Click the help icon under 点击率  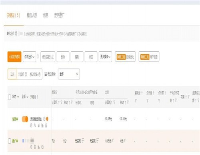pyautogui.click(x=159, y=101)
